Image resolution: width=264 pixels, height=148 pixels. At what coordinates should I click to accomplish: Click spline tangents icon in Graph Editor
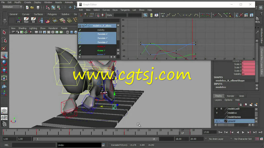point(168,15)
